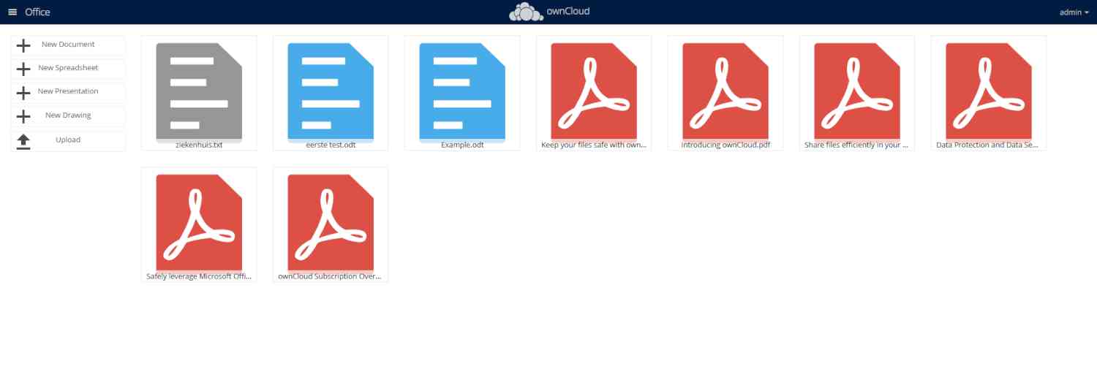Click the ownCloud cloud logo

coord(525,12)
